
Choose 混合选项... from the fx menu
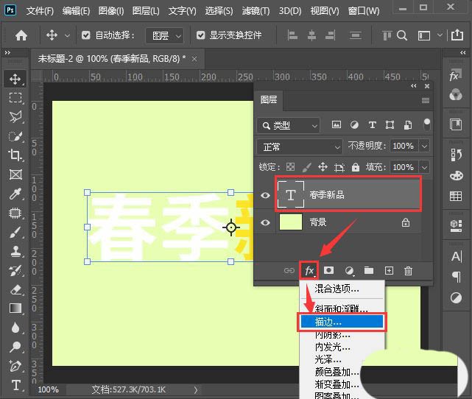tap(337, 289)
